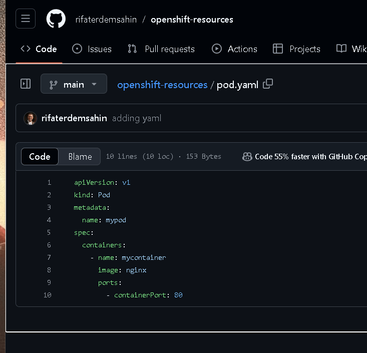The image size is (367, 353).
Task: Click the pod.yaml file name in breadcrumb
Action: [237, 85]
